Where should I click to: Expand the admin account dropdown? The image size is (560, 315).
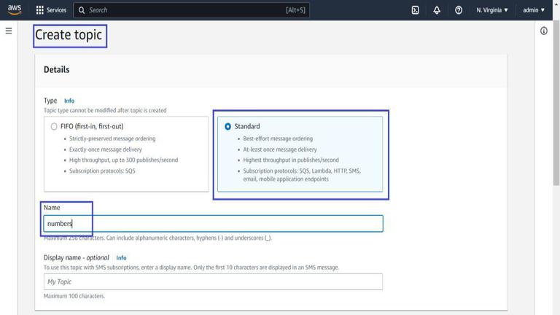point(534,10)
